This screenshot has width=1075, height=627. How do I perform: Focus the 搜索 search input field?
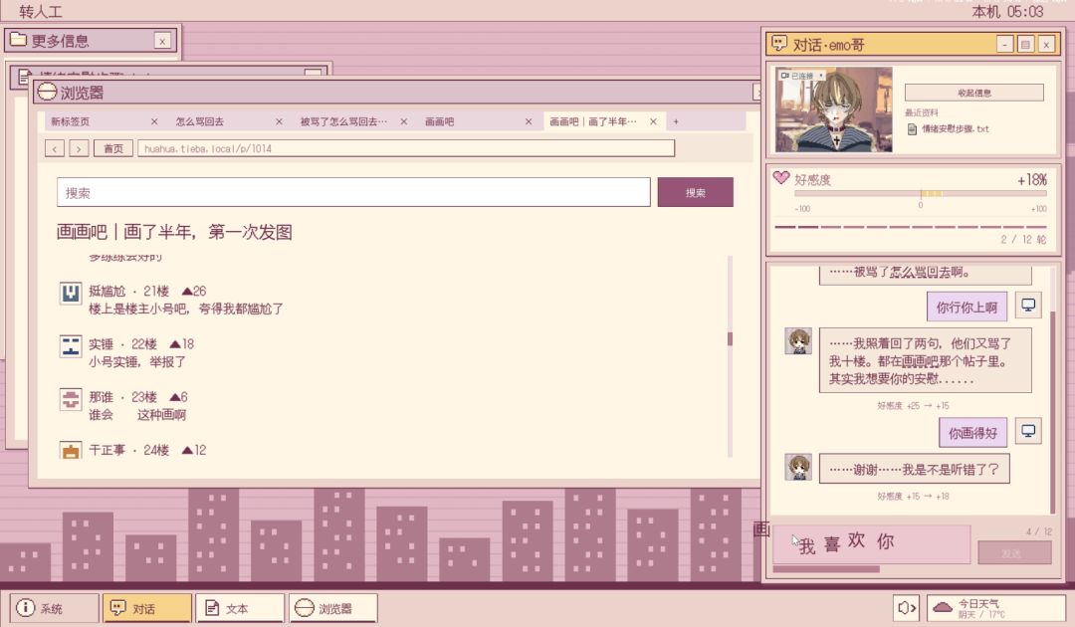[x=353, y=192]
